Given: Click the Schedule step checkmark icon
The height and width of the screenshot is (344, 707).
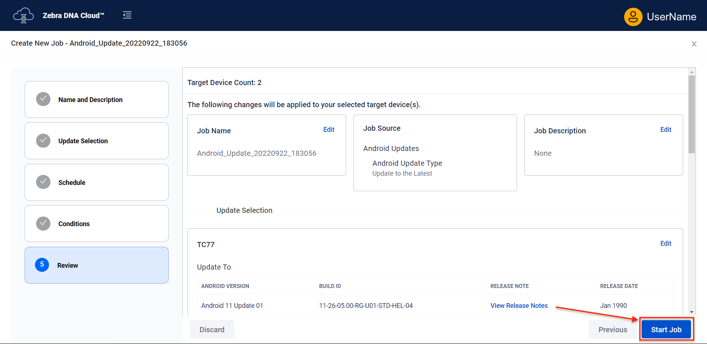Looking at the screenshot, I should pyautogui.click(x=43, y=182).
